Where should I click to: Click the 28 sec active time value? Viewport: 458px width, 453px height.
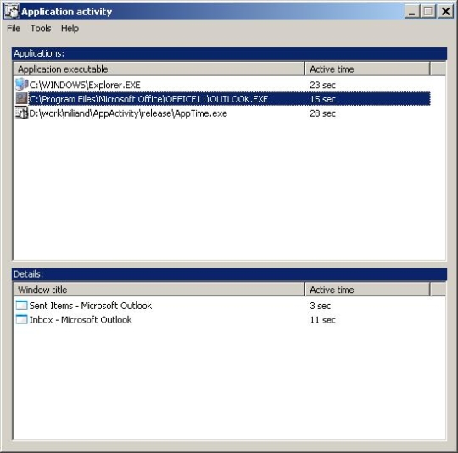pyautogui.click(x=322, y=113)
